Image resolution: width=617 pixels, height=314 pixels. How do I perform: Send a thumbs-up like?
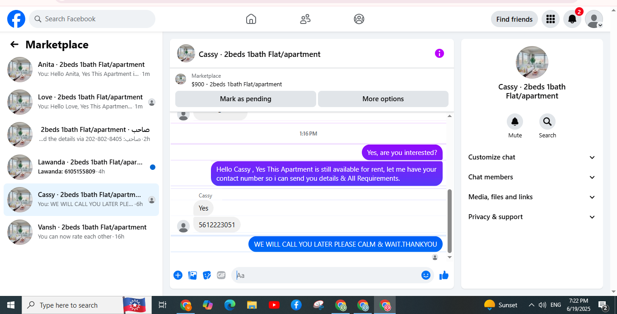click(x=444, y=275)
